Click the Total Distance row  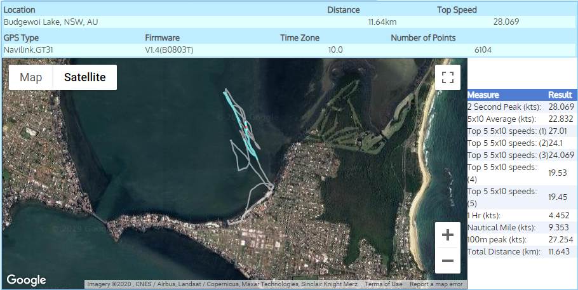pyautogui.click(x=521, y=251)
